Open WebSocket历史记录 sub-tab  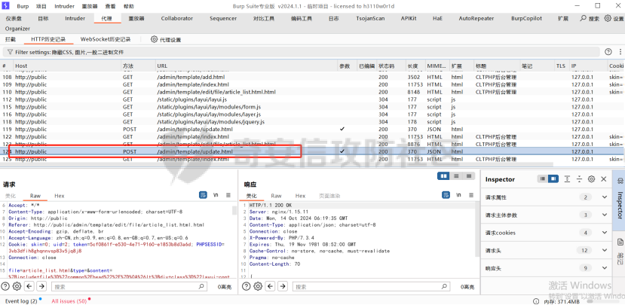point(106,39)
